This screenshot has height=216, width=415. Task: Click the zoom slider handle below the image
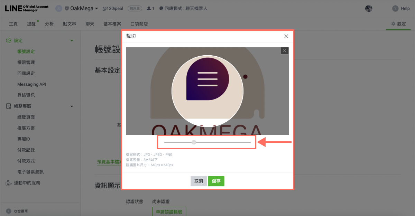[x=194, y=142]
